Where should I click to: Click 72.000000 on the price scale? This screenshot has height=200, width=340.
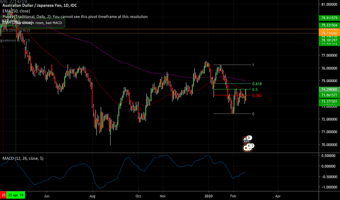point(329,119)
